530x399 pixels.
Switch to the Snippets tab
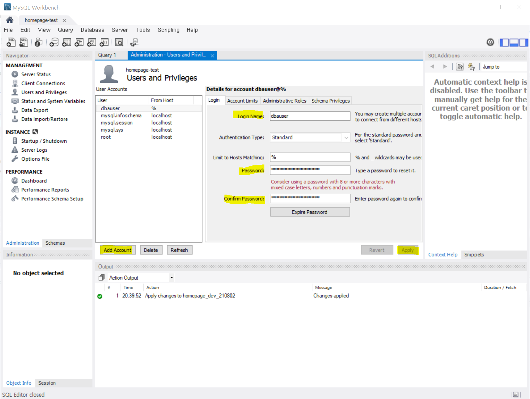474,254
